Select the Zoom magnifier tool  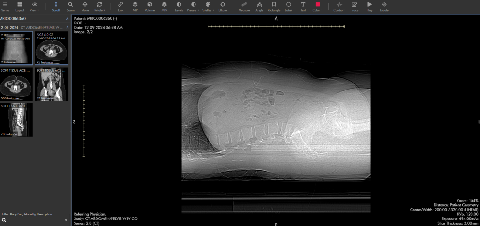[x=70, y=7]
